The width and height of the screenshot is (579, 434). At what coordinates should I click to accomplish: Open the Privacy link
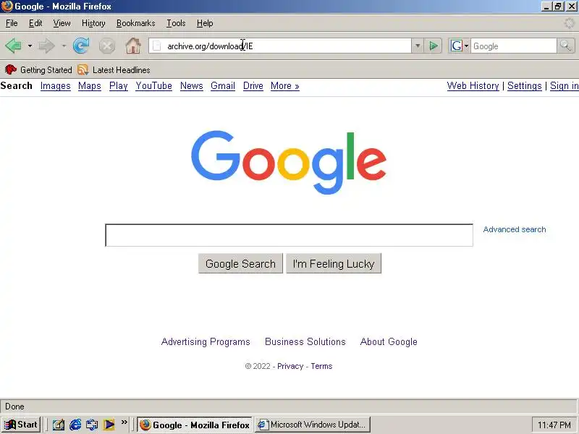pos(290,366)
